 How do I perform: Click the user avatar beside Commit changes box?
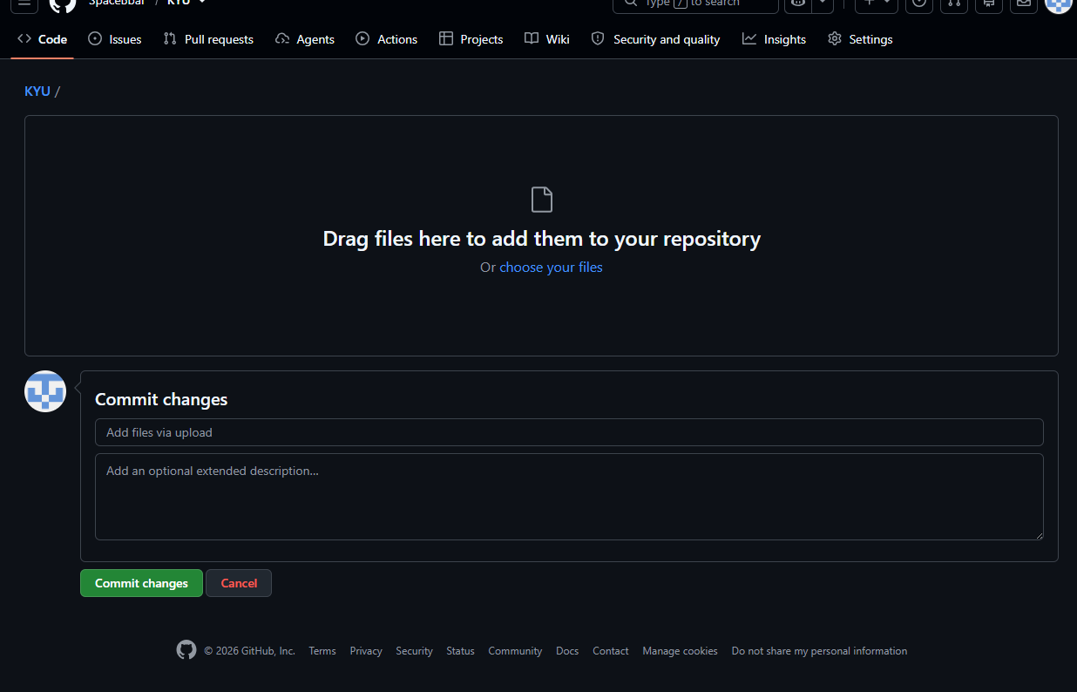coord(45,391)
